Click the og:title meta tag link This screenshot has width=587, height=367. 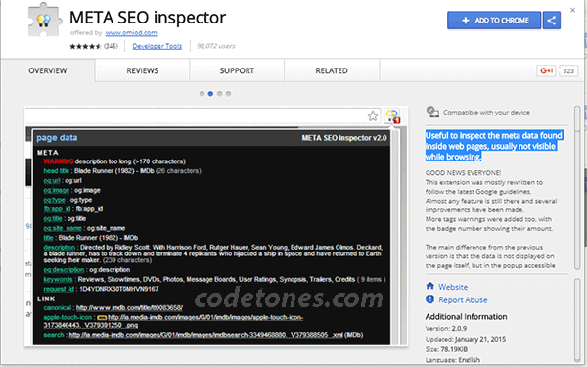click(x=53, y=218)
